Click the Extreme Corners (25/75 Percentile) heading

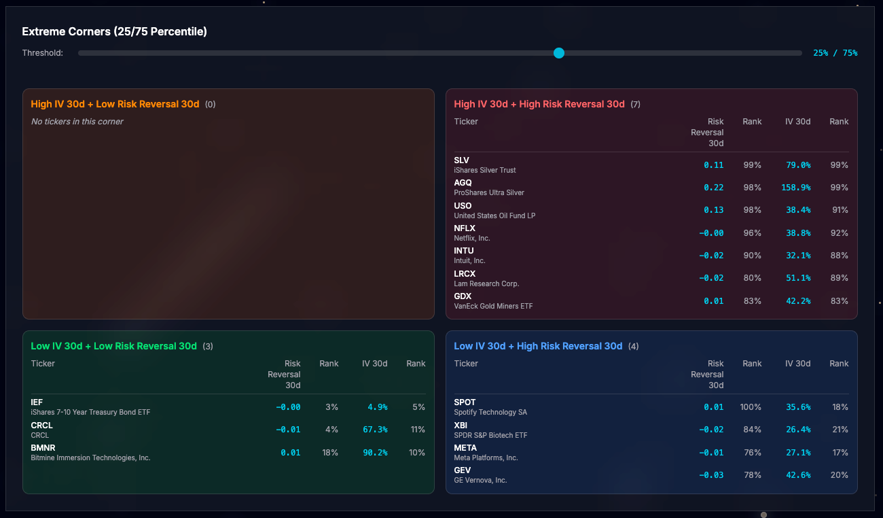point(115,31)
